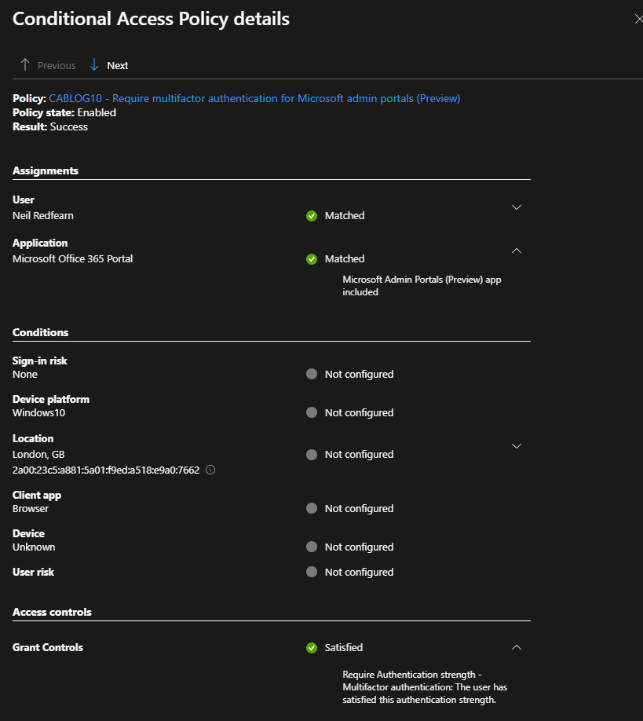Image resolution: width=643 pixels, height=721 pixels.
Task: Expand the User assignment chevron
Action: pyautogui.click(x=516, y=207)
